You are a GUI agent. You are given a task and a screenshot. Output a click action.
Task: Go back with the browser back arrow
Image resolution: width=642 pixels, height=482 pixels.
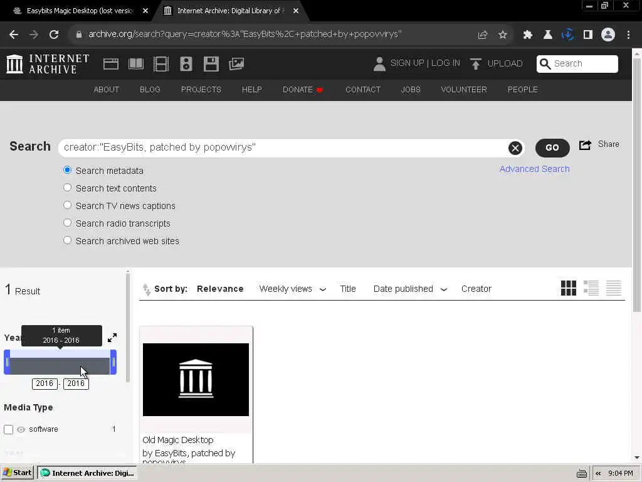[x=14, y=35]
